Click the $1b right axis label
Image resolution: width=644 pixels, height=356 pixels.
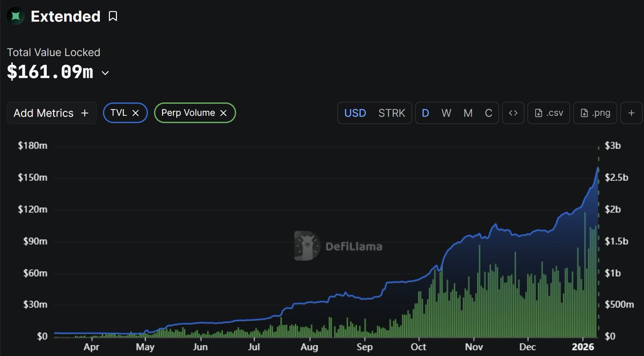tap(612, 273)
